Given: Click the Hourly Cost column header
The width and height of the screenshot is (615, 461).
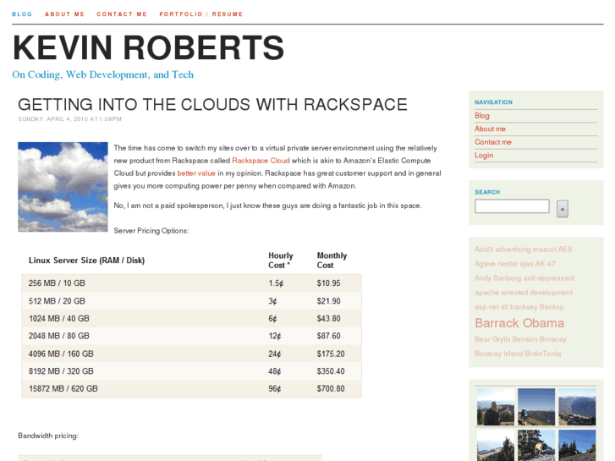Looking at the screenshot, I should coord(281,261).
